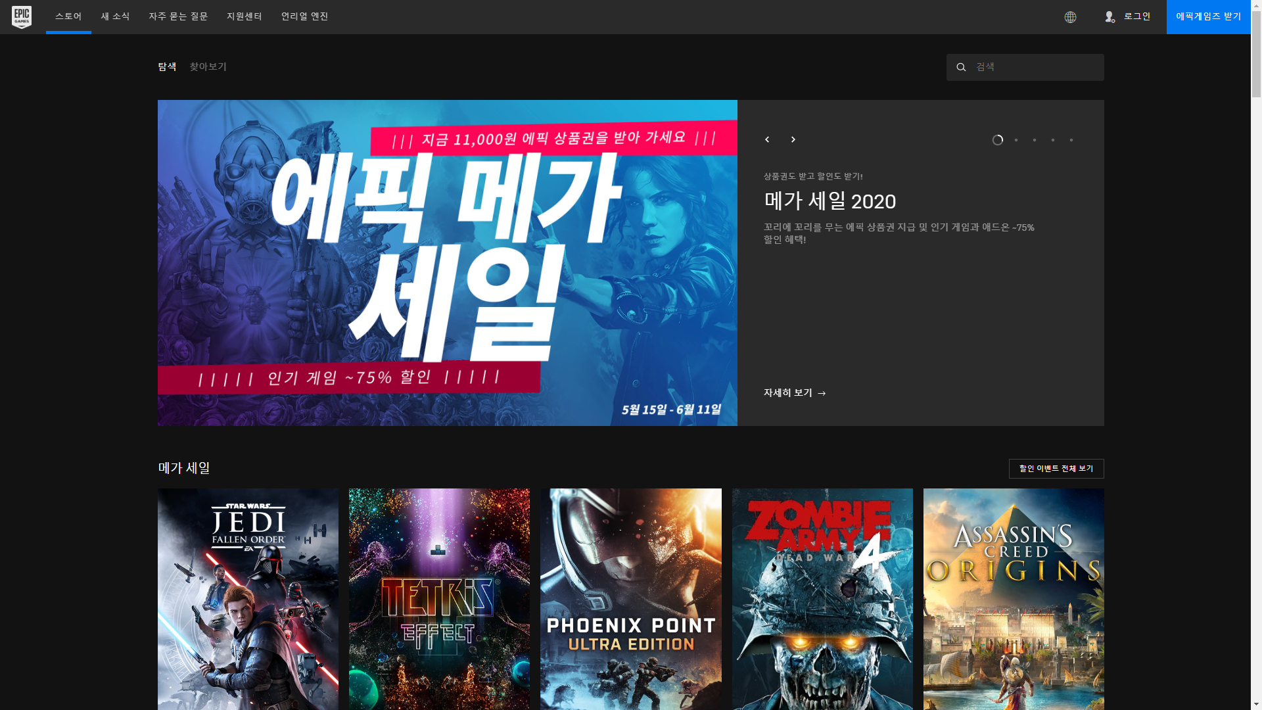
Task: Click the magnifier search icon
Action: tap(961, 67)
